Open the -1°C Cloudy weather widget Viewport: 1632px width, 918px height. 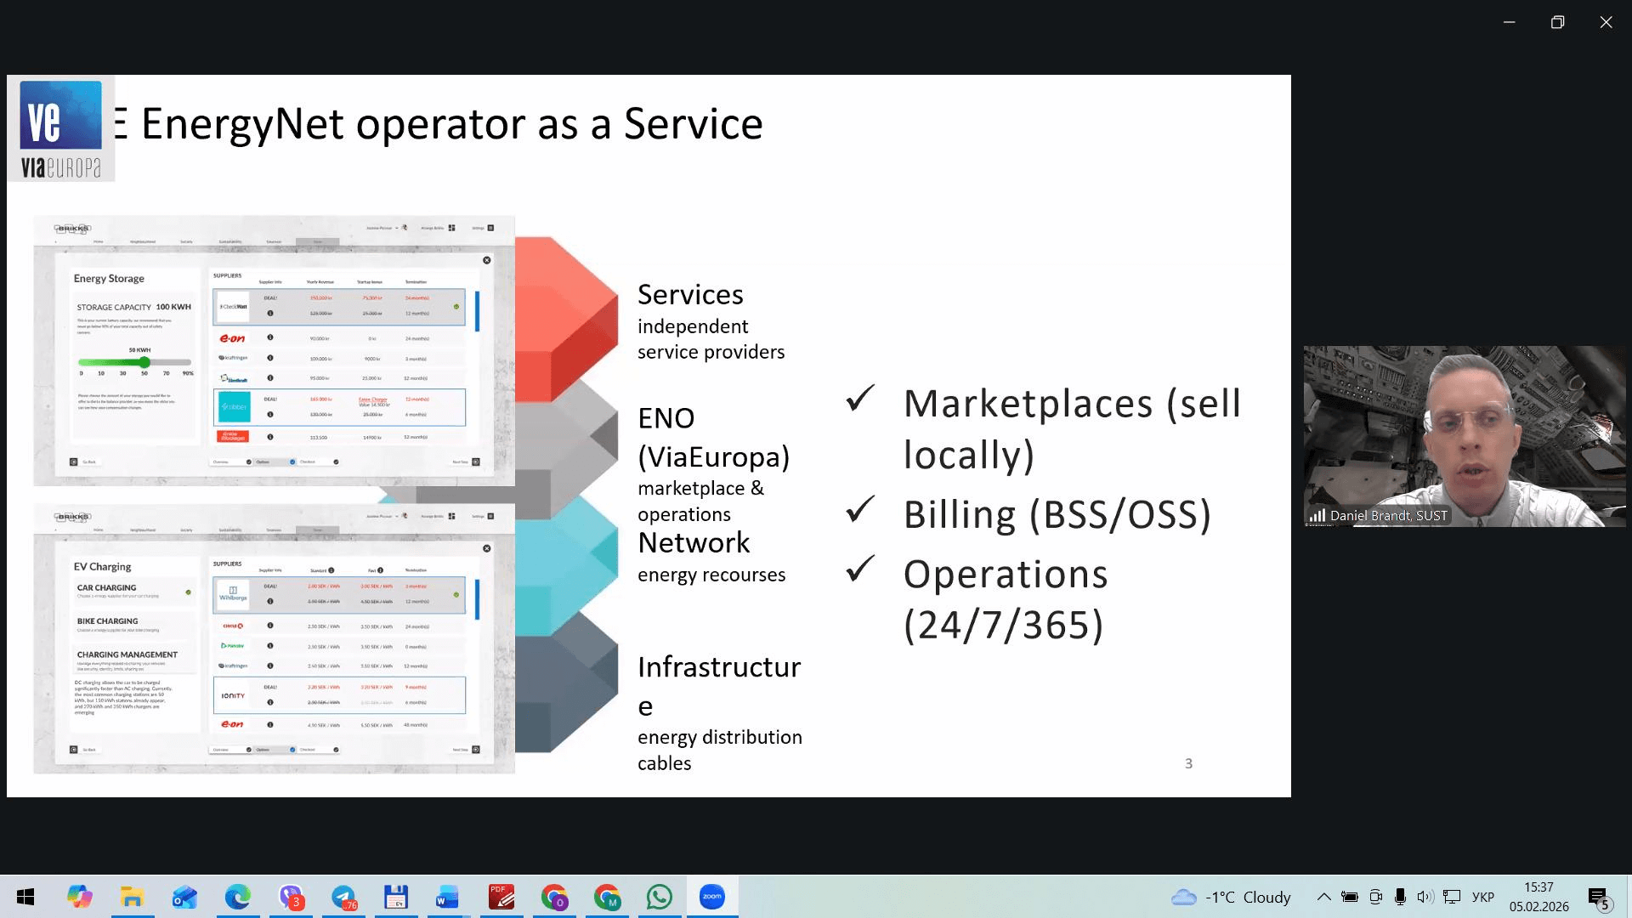coord(1230,897)
